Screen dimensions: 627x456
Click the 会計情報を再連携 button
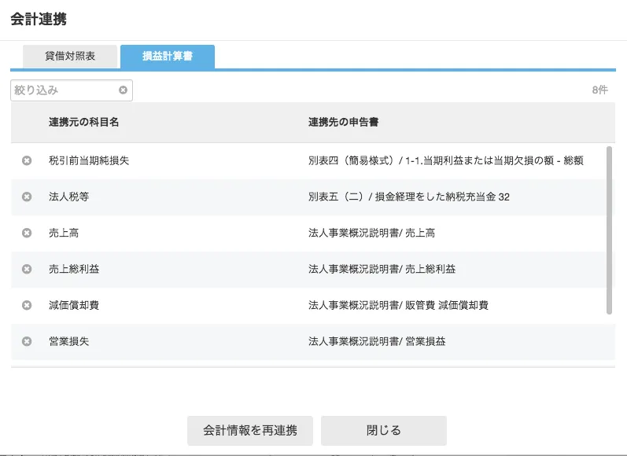pyautogui.click(x=250, y=430)
